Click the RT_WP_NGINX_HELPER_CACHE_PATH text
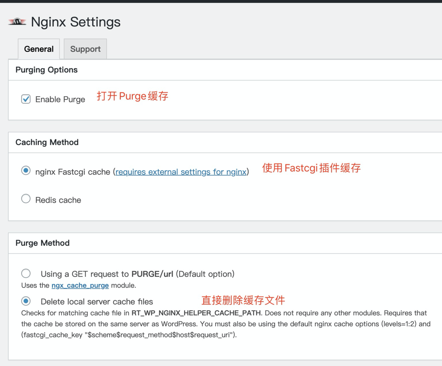Viewport: 442px width, 366px height. coord(196,313)
